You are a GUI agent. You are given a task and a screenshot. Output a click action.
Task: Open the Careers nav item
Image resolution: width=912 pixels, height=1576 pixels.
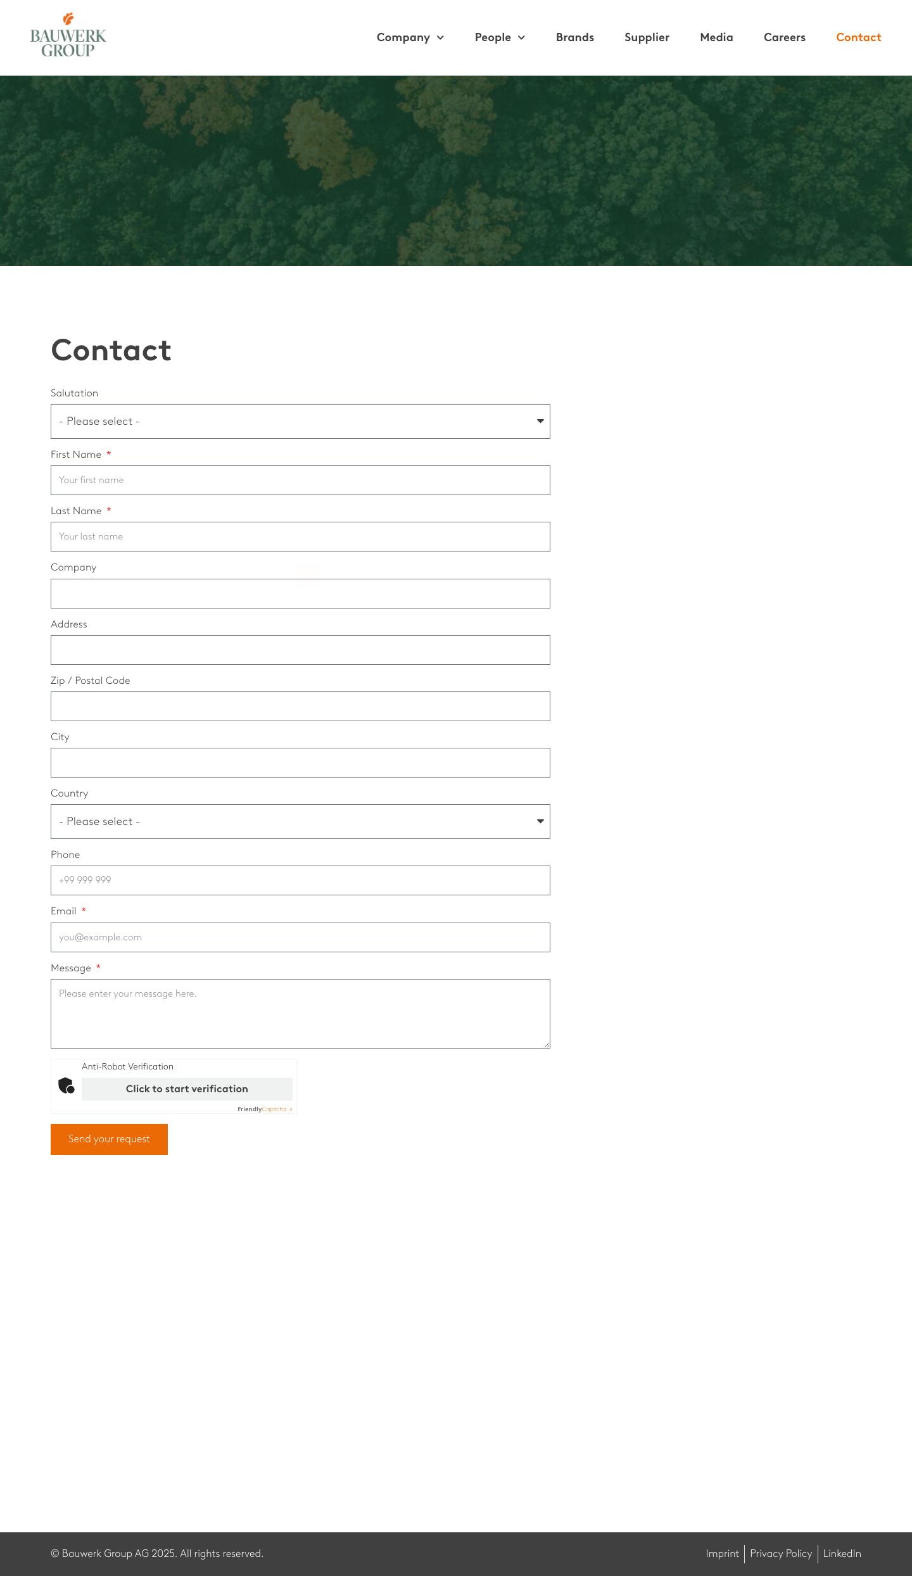point(785,37)
